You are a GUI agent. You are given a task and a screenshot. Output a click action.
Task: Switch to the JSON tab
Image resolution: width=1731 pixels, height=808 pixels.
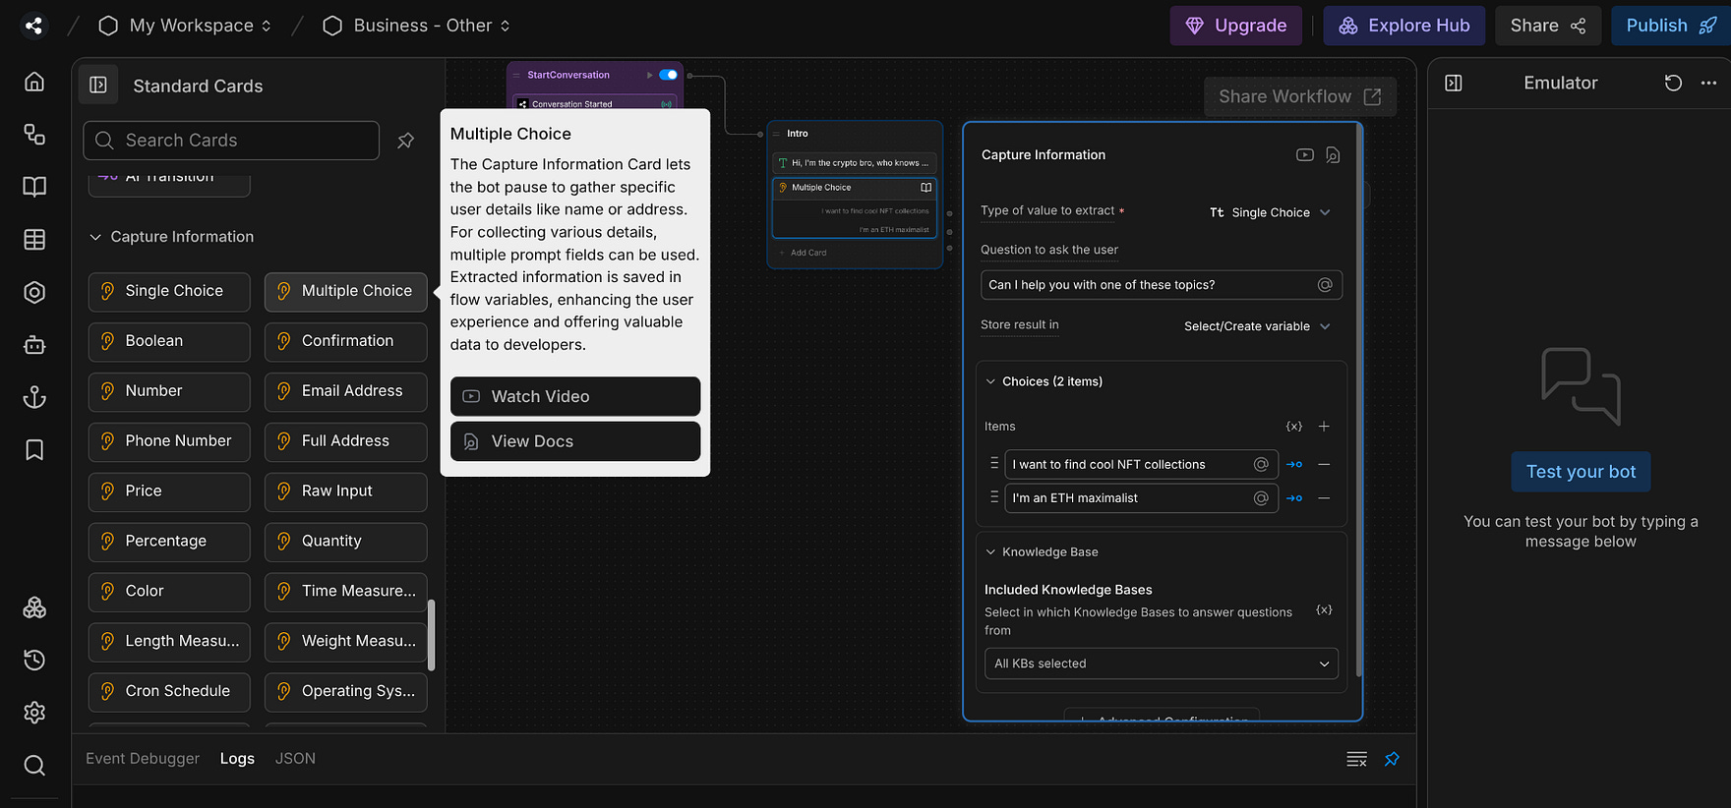click(x=295, y=759)
